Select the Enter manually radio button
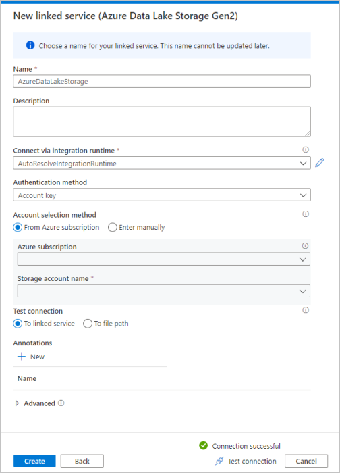Image resolution: width=340 pixels, height=473 pixels. 113,227
